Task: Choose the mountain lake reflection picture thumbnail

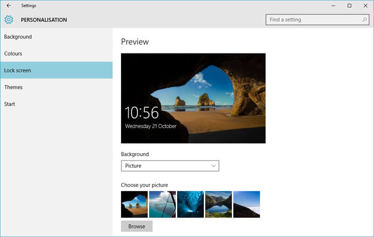Action: pyautogui.click(x=218, y=204)
